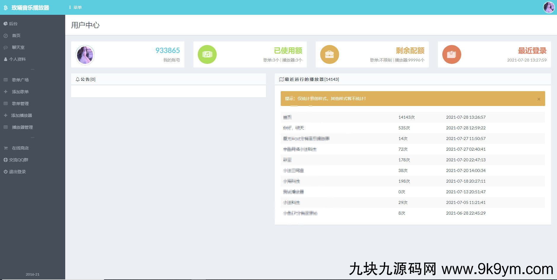Click the green music playlist usage icon

click(x=207, y=54)
